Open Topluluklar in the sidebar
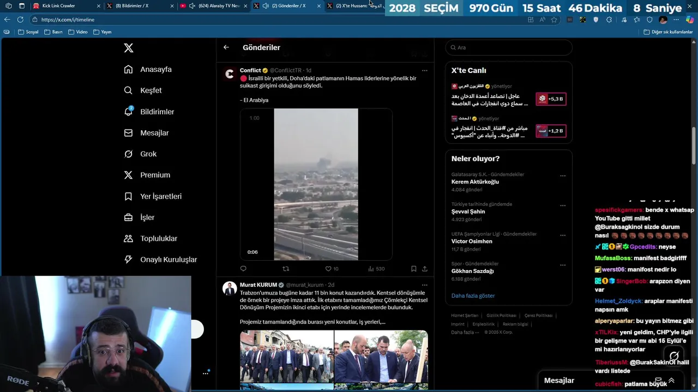Screen dimensions: 698x392 click(151, 238)
